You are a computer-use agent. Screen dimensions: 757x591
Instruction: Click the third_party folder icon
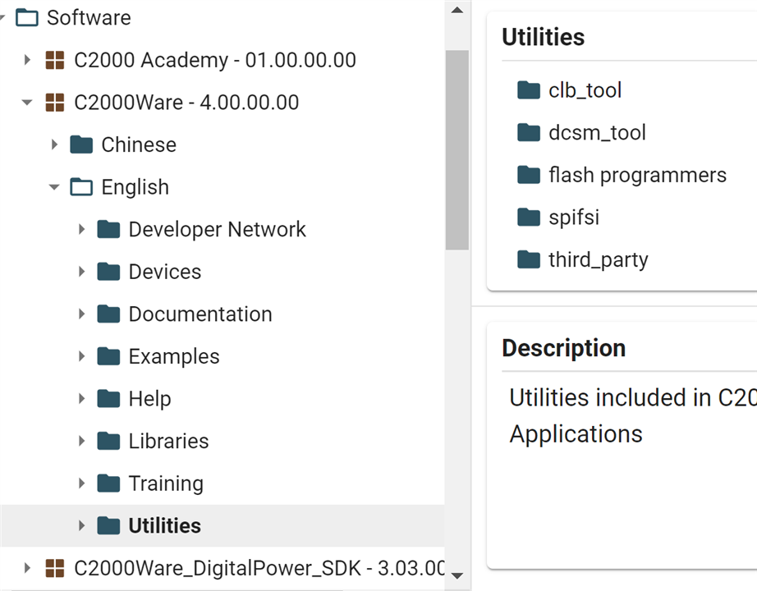528,259
